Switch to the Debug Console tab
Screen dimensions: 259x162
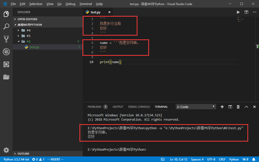(139, 107)
